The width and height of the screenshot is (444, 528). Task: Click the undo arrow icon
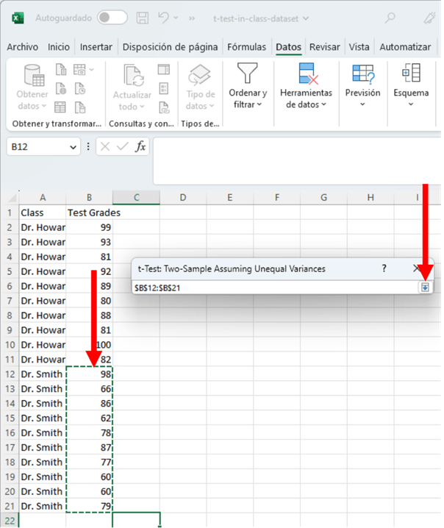166,18
